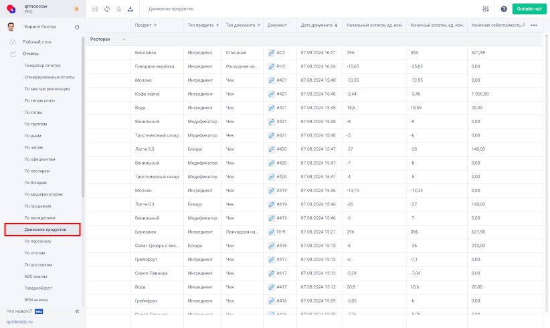Open По часам report

coord(33,148)
